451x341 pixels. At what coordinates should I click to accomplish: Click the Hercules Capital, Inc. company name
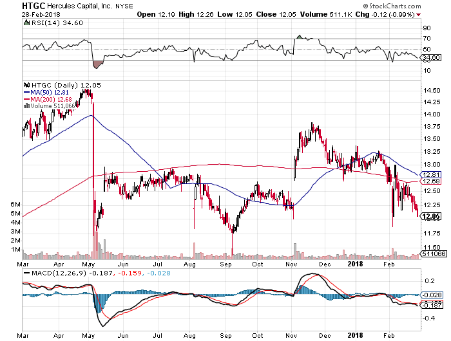pyautogui.click(x=80, y=6)
